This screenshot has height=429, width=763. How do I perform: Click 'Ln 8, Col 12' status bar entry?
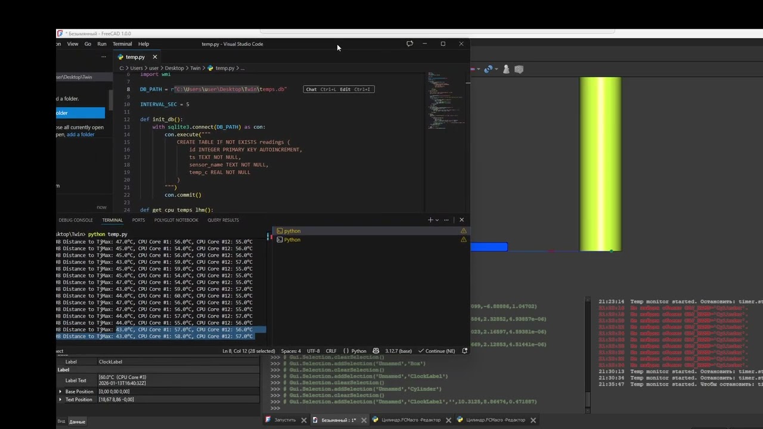(x=249, y=351)
